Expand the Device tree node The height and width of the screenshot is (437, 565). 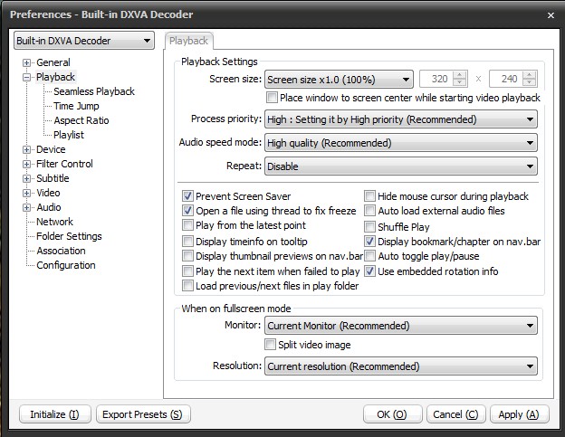(x=26, y=149)
